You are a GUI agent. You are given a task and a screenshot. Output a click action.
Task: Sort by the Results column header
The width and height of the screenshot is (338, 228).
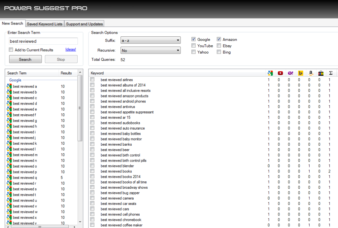coord(68,73)
